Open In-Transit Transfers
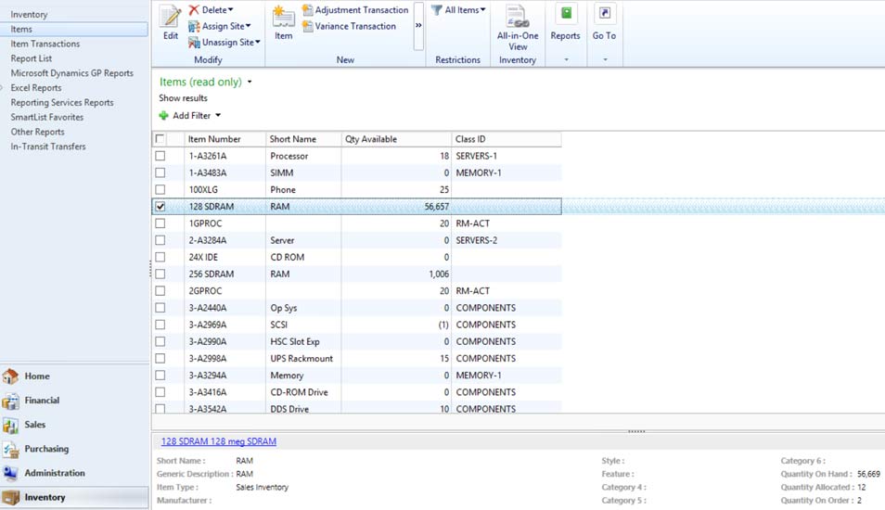Image resolution: width=885 pixels, height=510 pixels. [x=48, y=147]
